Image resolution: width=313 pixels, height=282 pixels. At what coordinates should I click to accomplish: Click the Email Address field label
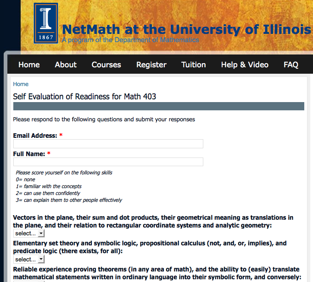35,136
